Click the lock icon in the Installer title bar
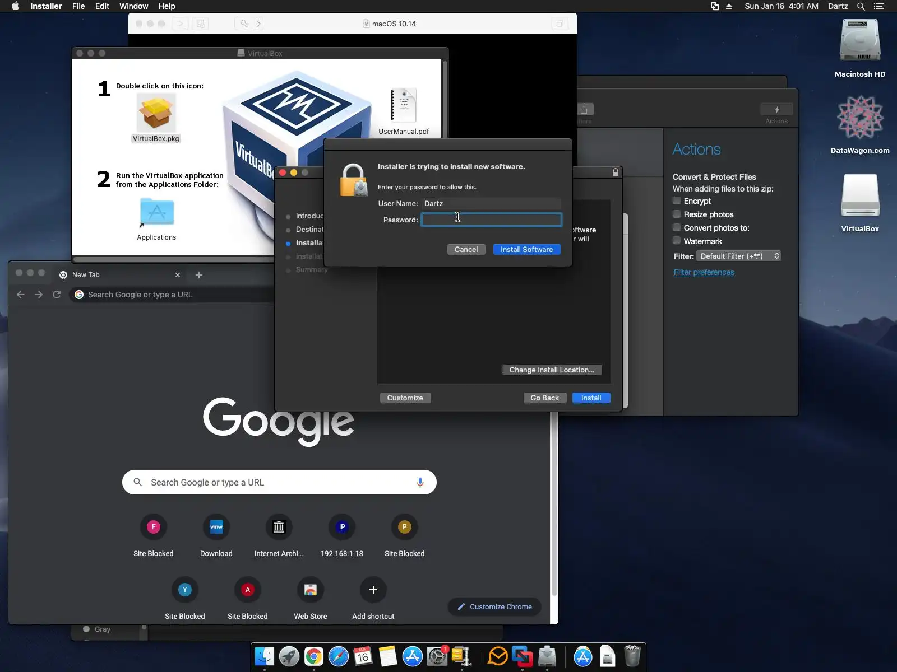897x672 pixels. (x=616, y=172)
